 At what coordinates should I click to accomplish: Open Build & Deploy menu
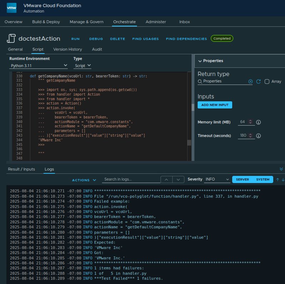click(x=46, y=22)
